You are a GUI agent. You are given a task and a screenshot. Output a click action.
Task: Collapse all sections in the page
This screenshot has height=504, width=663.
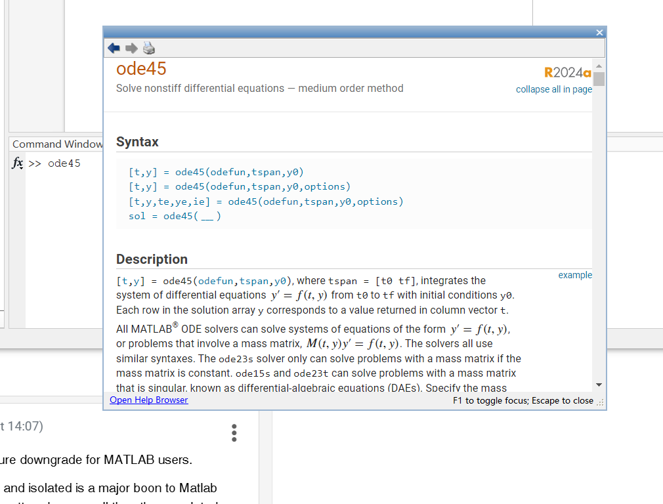(553, 89)
